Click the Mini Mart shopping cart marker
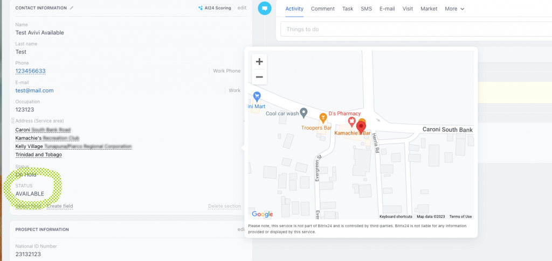The width and height of the screenshot is (552, 261). tap(257, 96)
